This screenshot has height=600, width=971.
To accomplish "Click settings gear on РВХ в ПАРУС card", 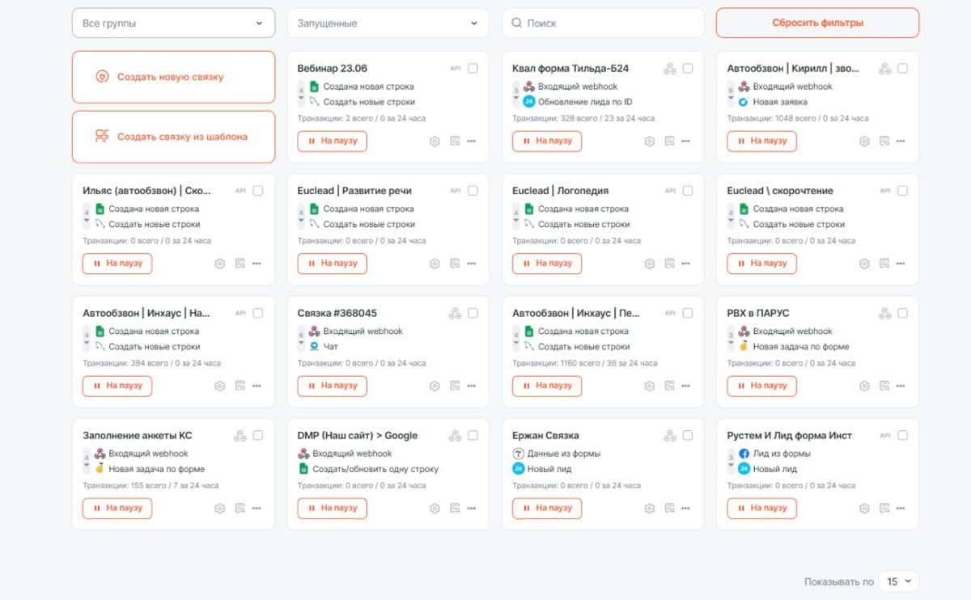I will (x=864, y=386).
